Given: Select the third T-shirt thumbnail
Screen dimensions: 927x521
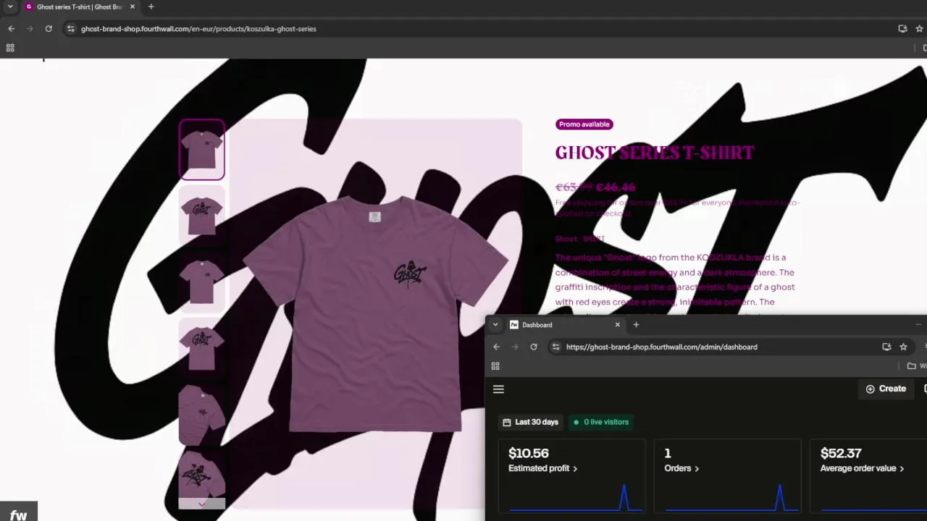Looking at the screenshot, I should point(202,281).
